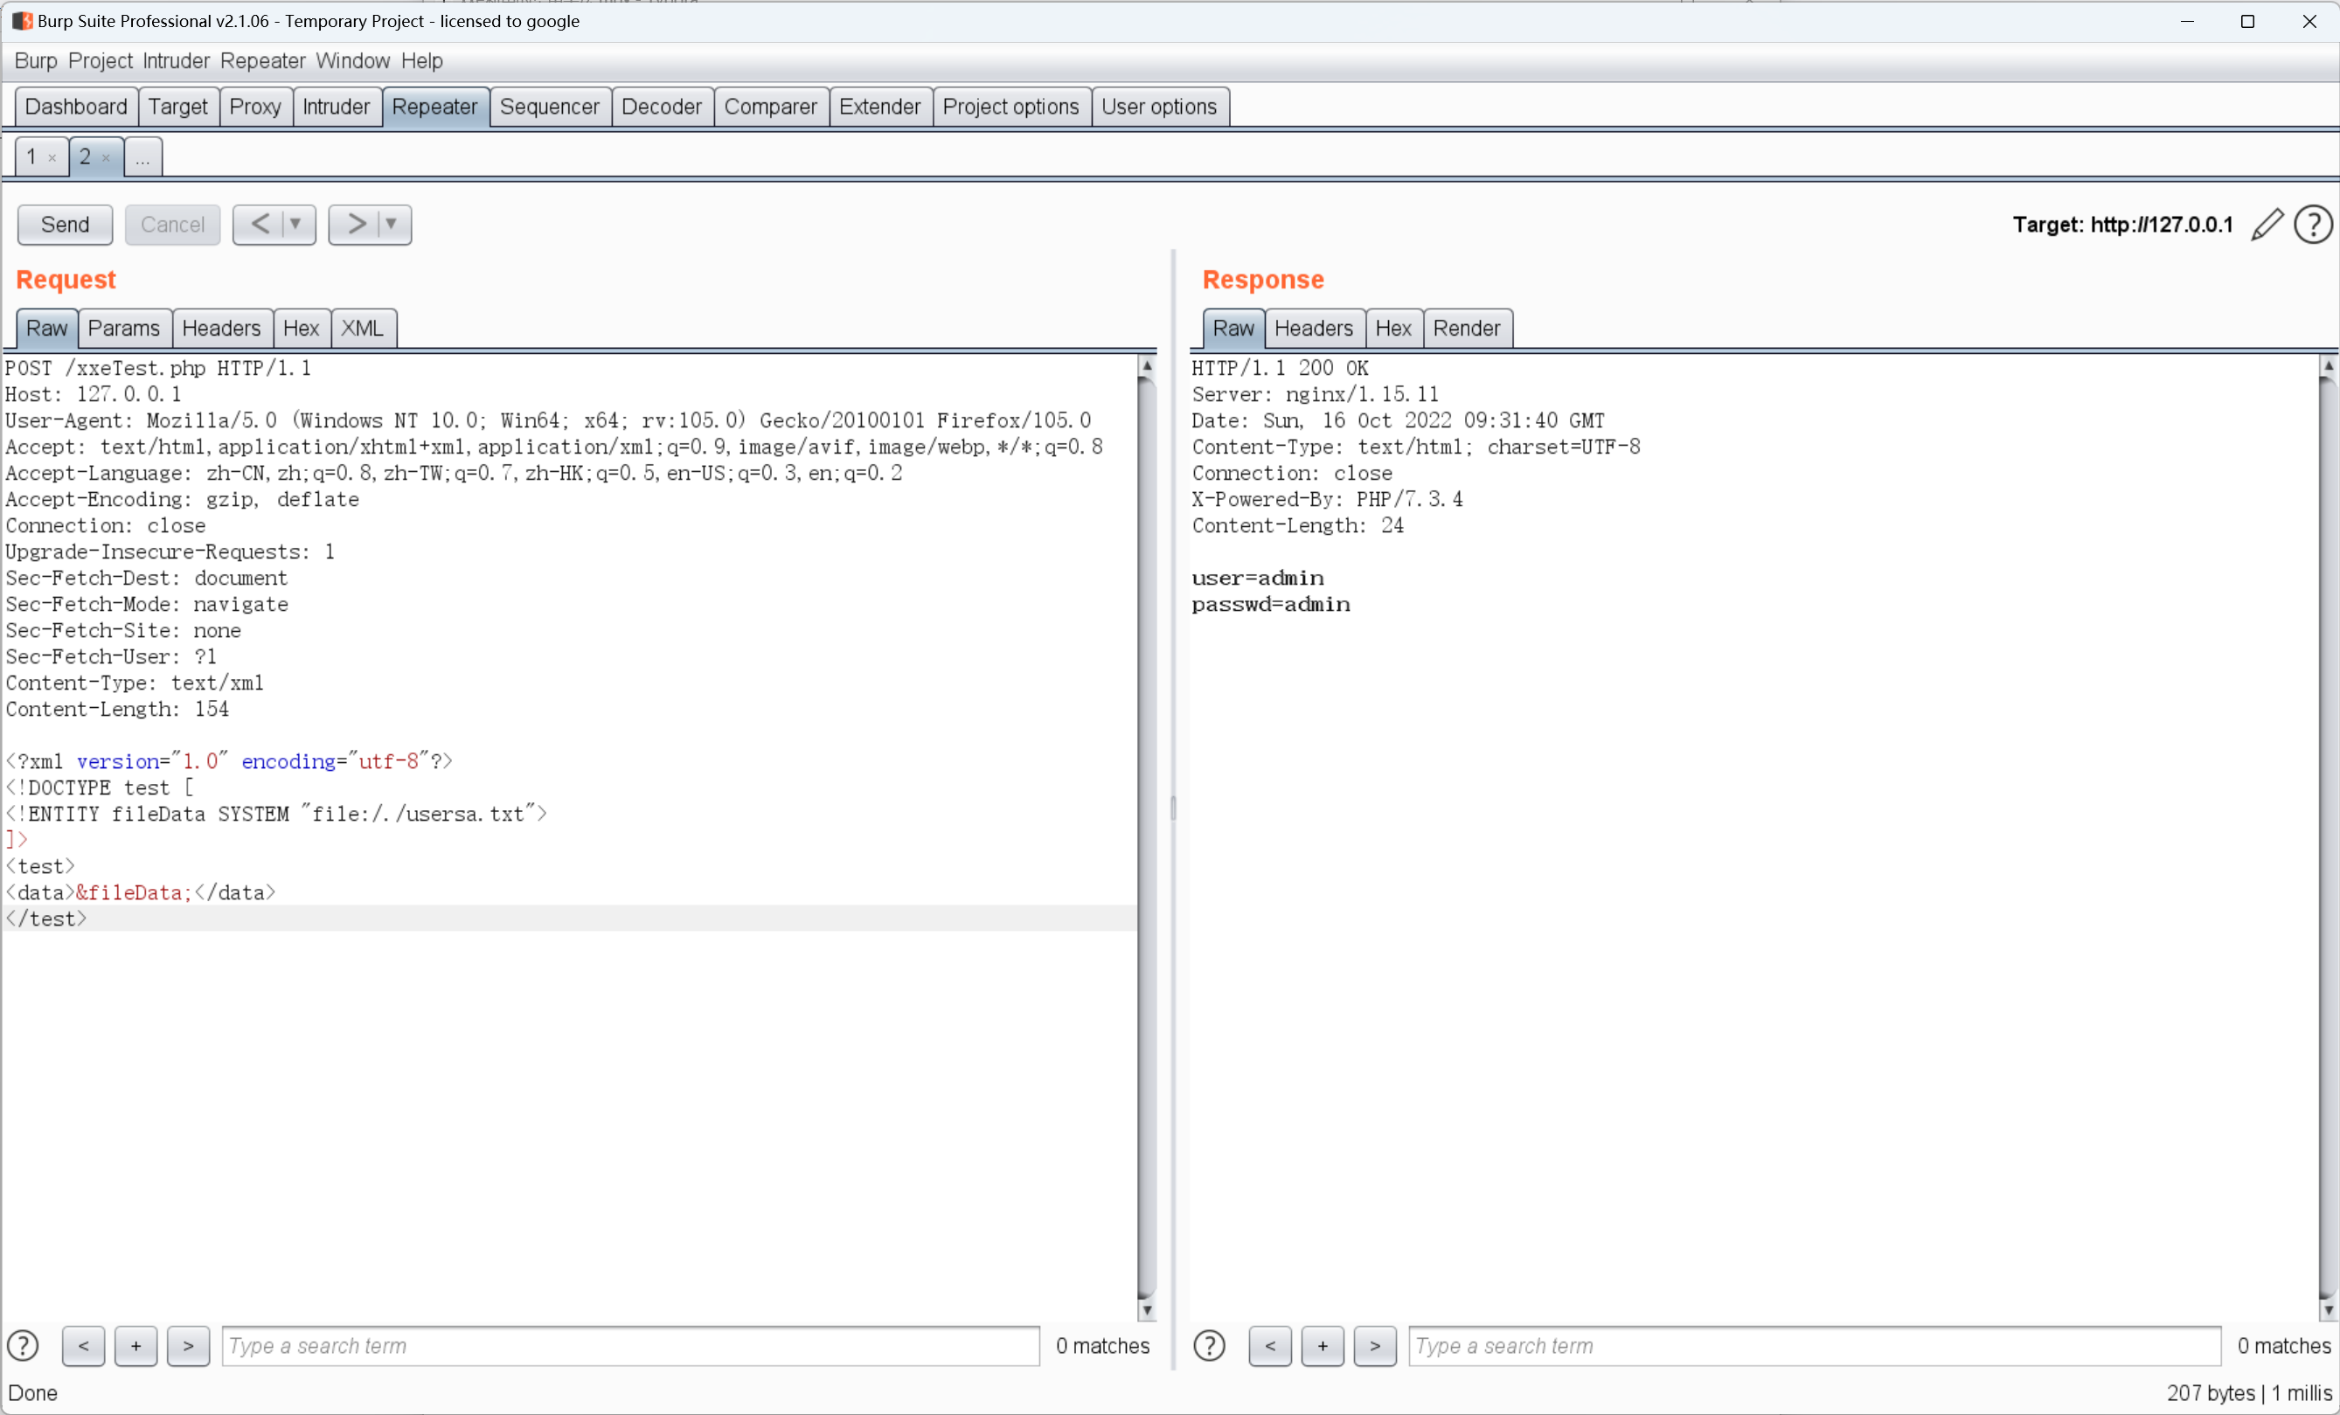Switch to the Comparer tab
2340x1415 pixels.
coord(770,107)
